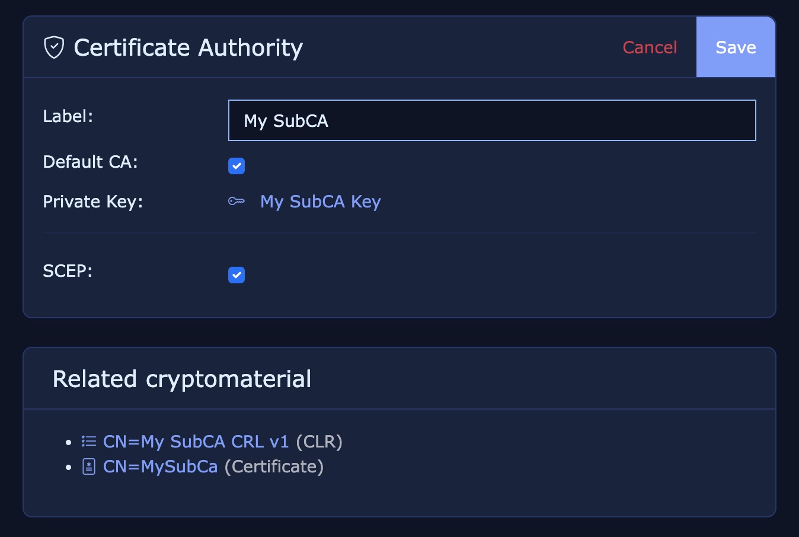
Task: Open the CN=My SubCA CRL v1 link
Action: (196, 442)
